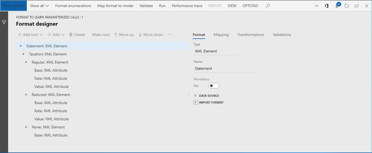Image resolution: width=372 pixels, height=153 pixels.
Task: Click Show details button
Action: (14, 6)
